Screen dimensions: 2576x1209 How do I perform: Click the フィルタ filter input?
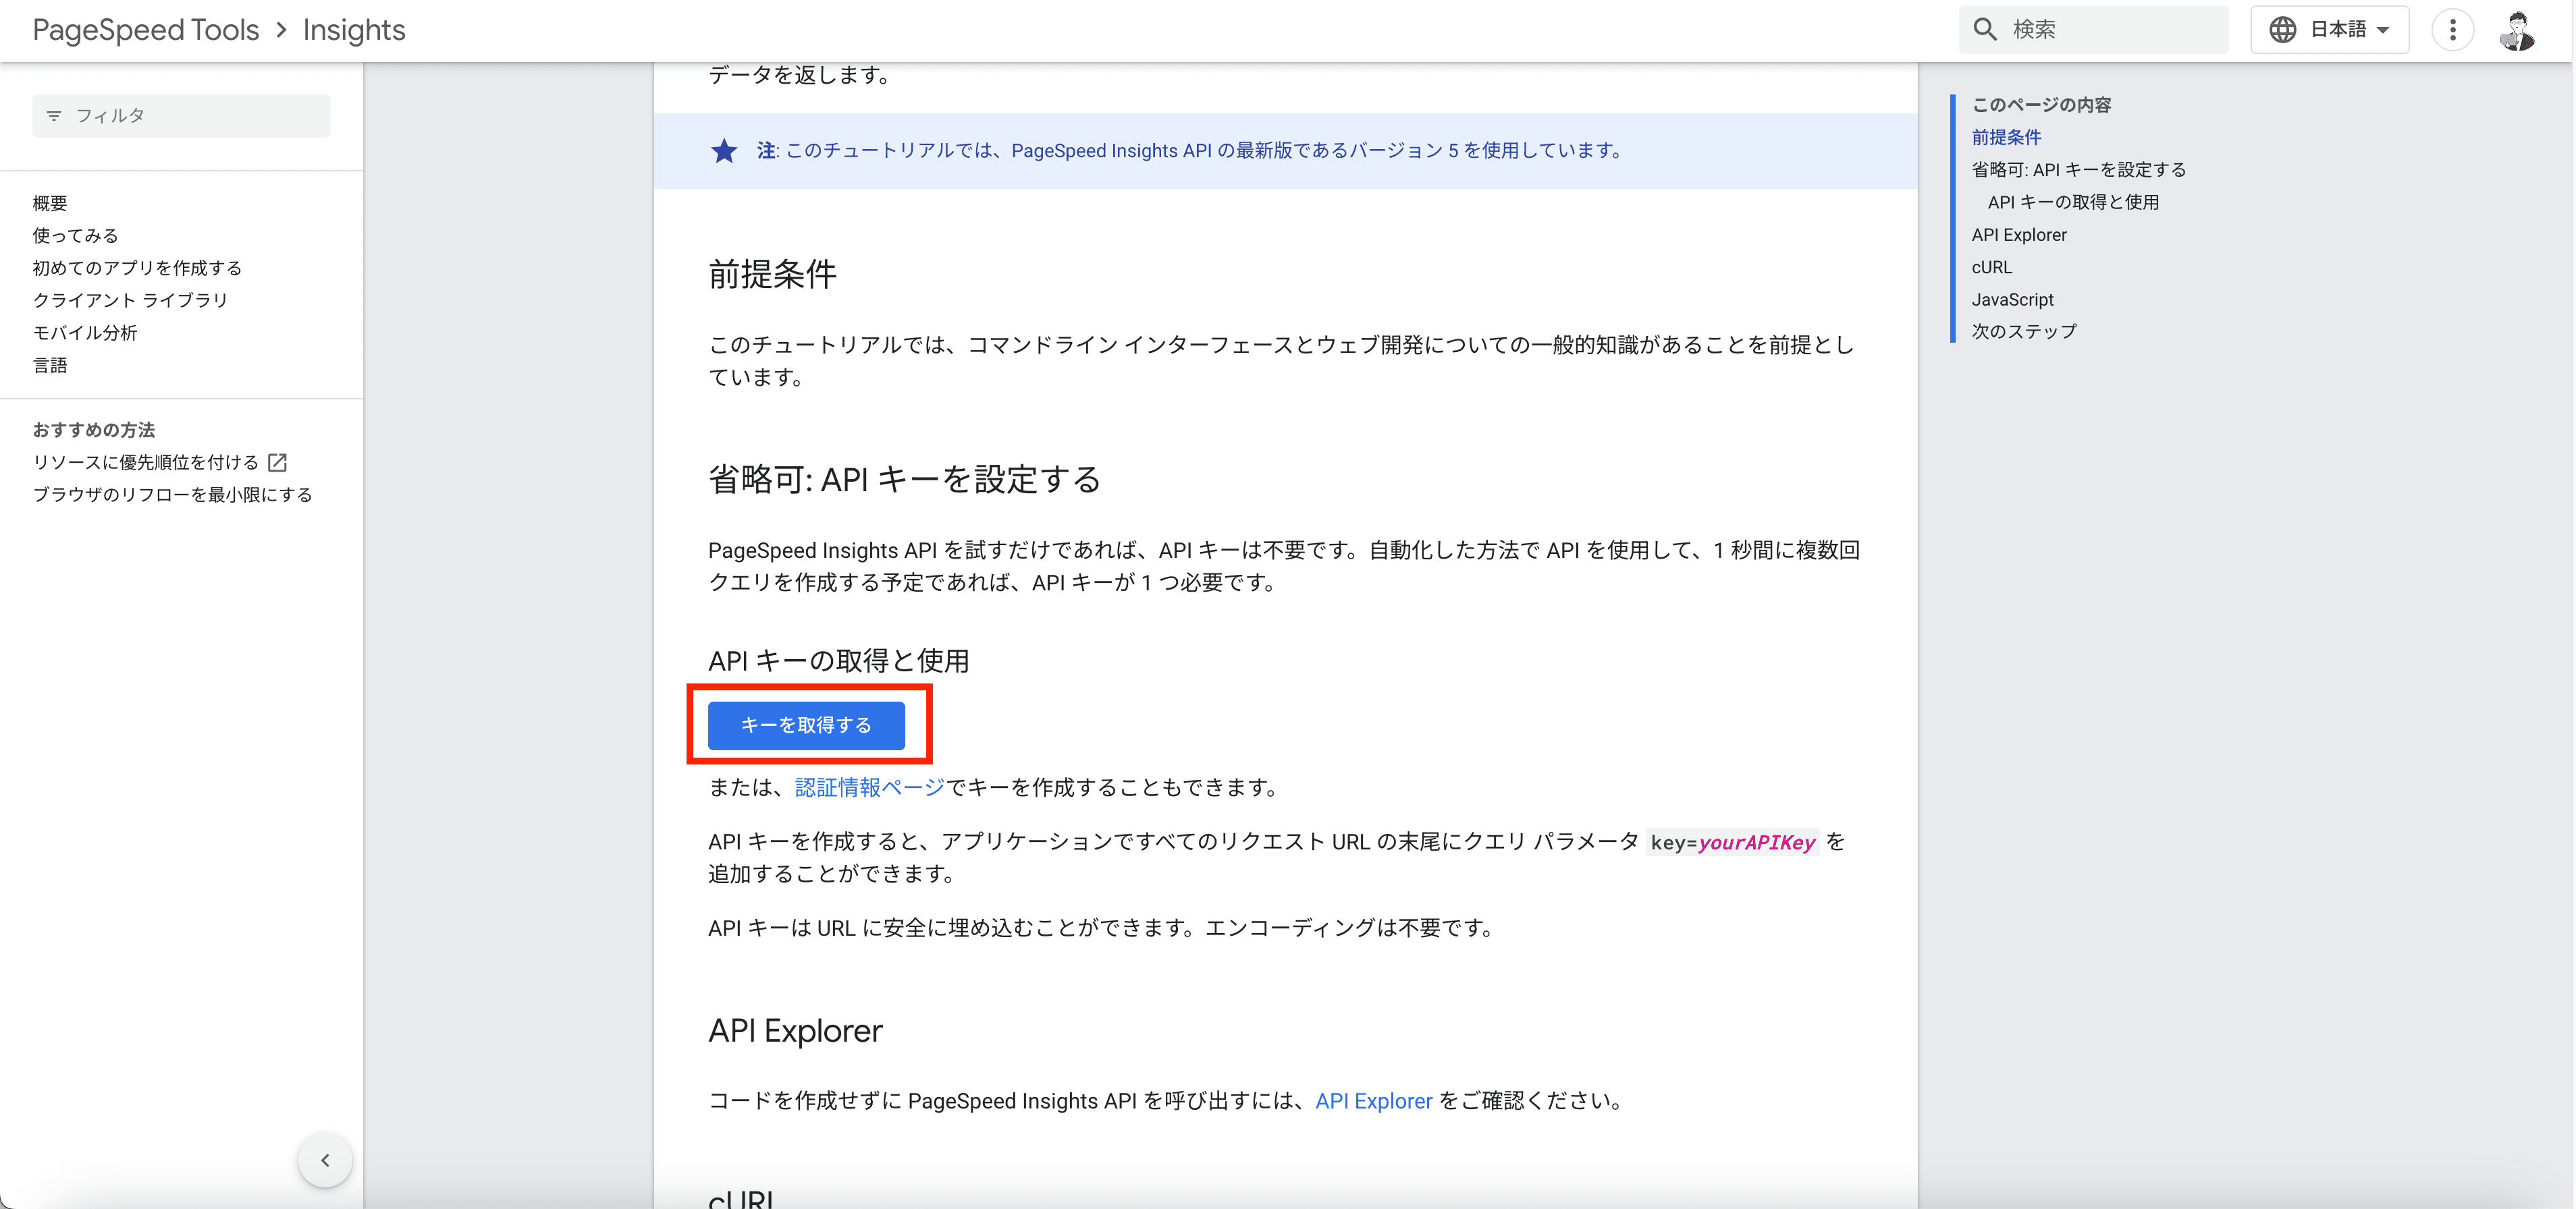pyautogui.click(x=181, y=116)
